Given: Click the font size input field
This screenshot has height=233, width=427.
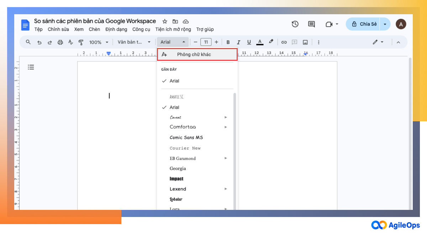Looking at the screenshot, I should 206,42.
